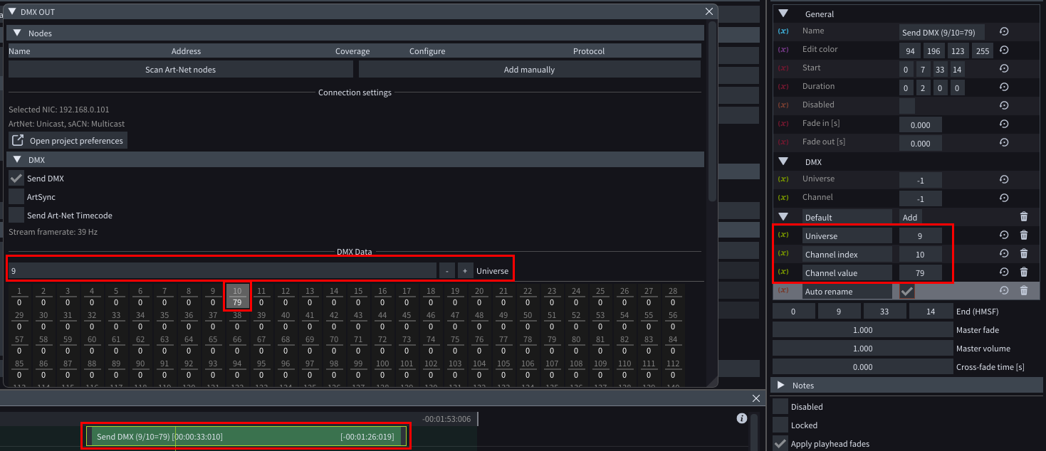Reset the Channel index value
The width and height of the screenshot is (1046, 451).
click(x=1004, y=253)
